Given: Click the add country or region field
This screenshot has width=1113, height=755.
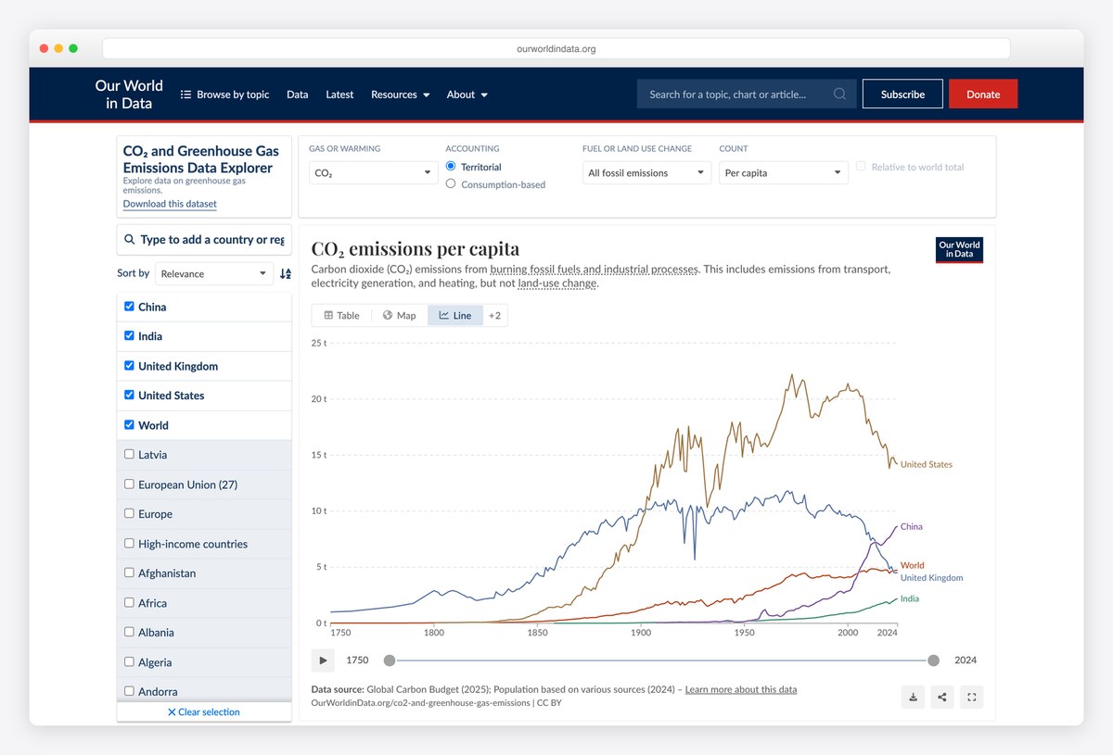Looking at the screenshot, I should (x=204, y=239).
